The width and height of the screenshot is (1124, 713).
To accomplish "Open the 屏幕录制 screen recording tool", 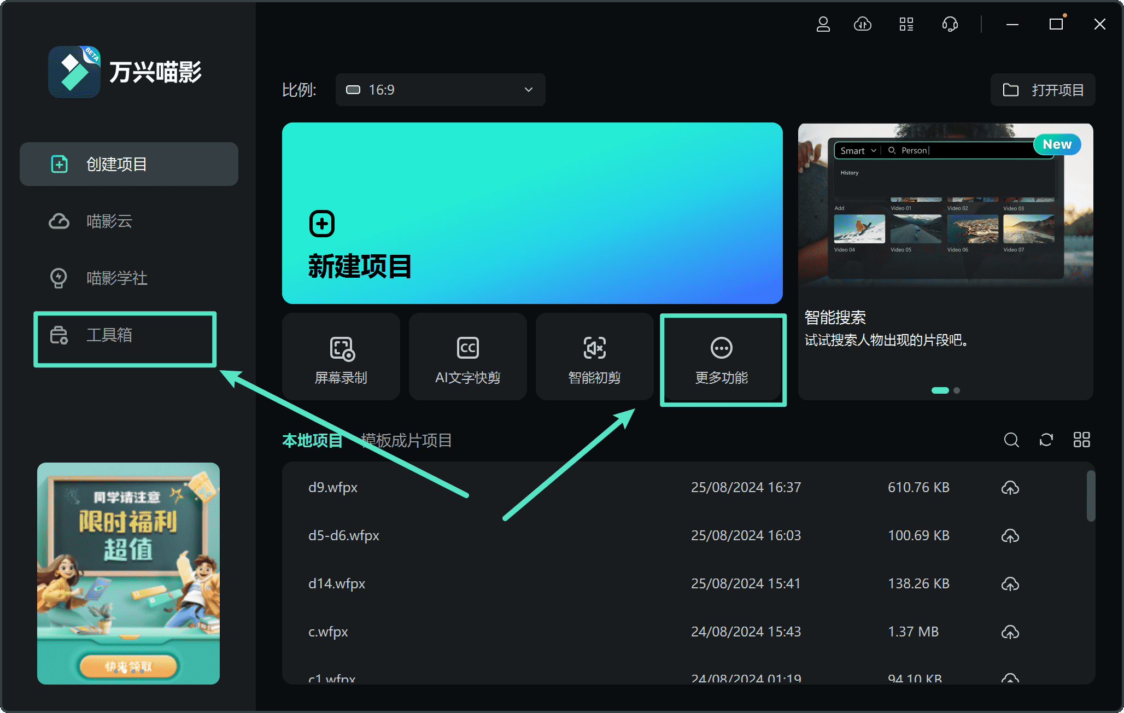I will pos(340,356).
